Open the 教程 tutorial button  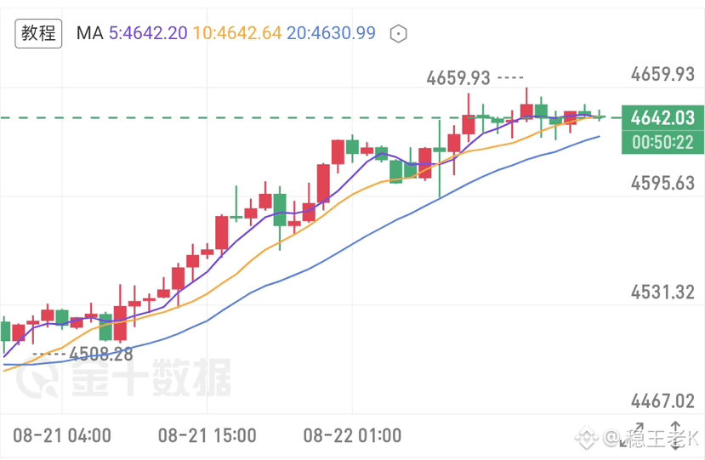coord(38,34)
